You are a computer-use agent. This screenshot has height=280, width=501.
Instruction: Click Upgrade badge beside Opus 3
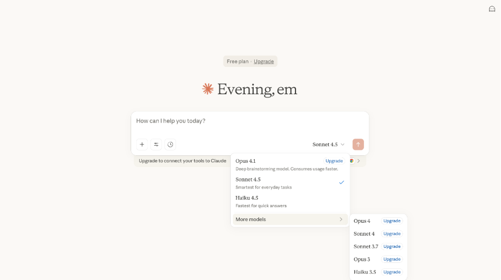[x=392, y=259]
